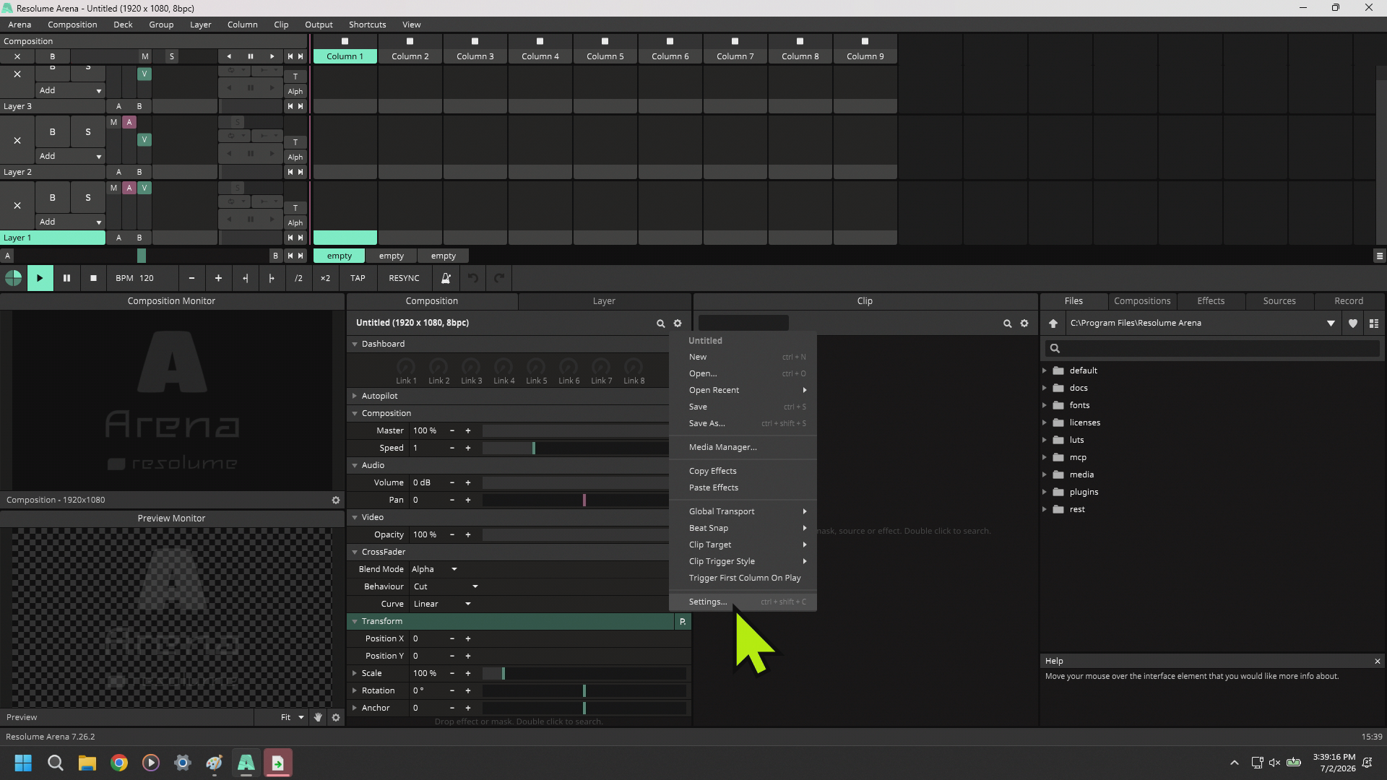Adjust the composition Speed slider

(x=575, y=448)
